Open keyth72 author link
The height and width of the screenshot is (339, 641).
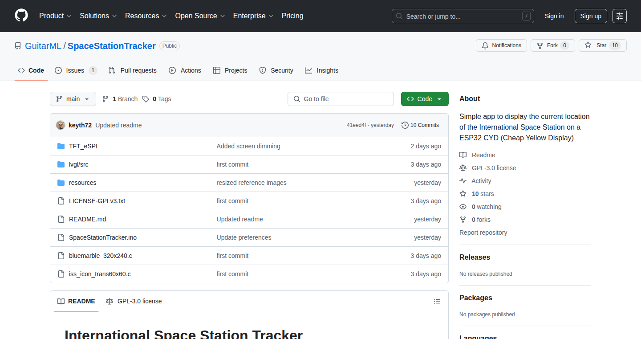(x=80, y=125)
